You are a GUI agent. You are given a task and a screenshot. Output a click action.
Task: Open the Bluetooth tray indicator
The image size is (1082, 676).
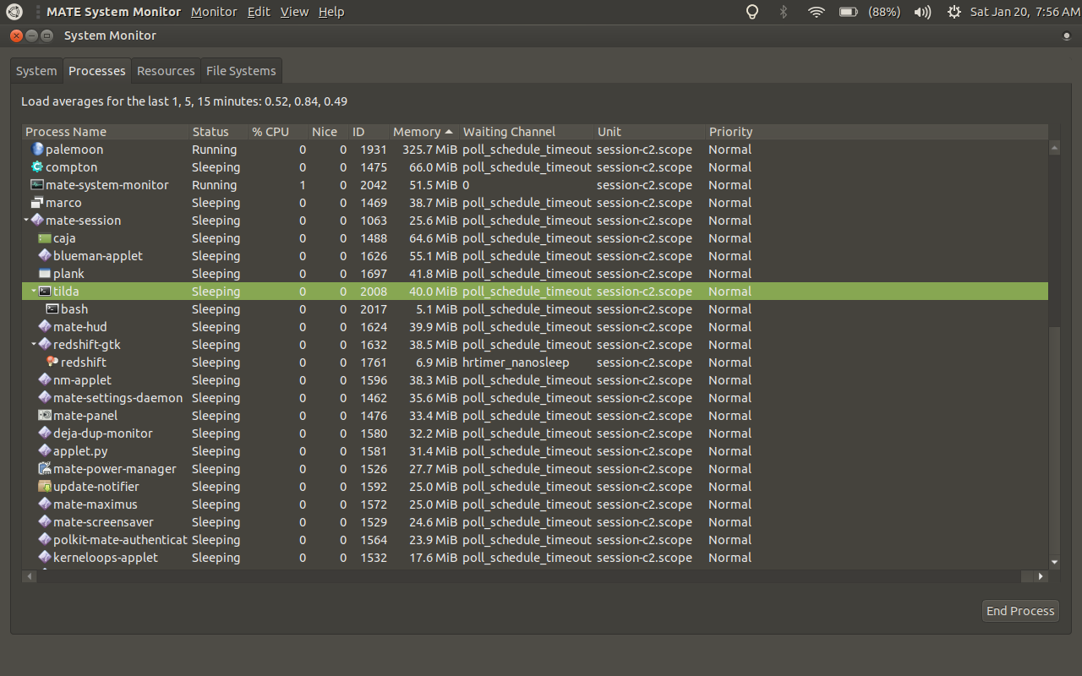(x=784, y=12)
